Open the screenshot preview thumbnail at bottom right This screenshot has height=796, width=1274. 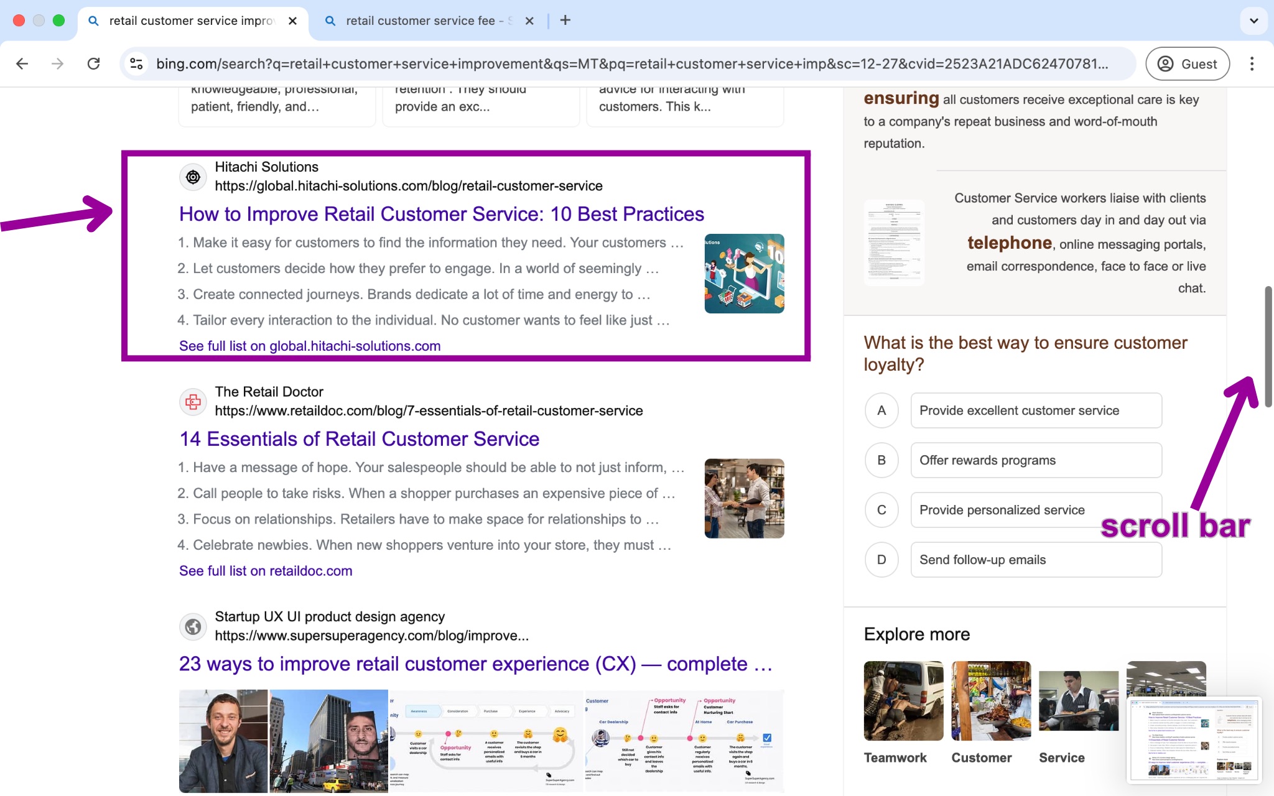[x=1194, y=739]
